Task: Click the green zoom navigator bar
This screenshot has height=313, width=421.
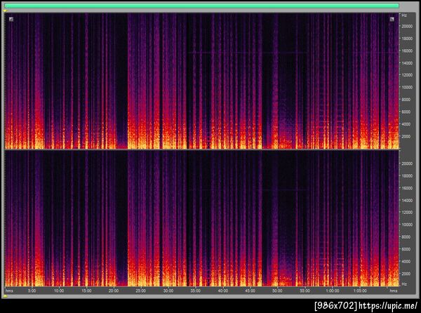Action: point(201,6)
